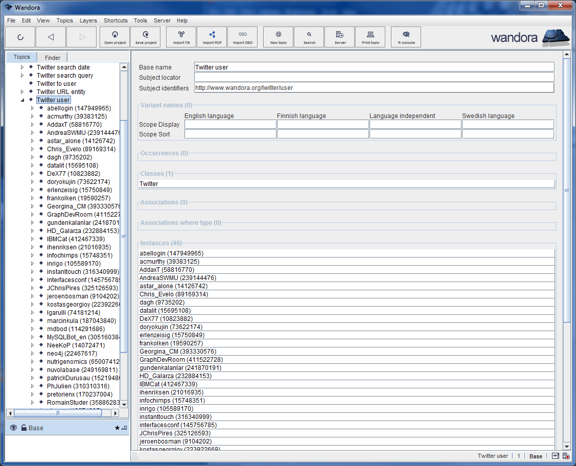Screen dimensions: 576x466
Task: Open a project using the Open project icon
Action: [x=114, y=37]
